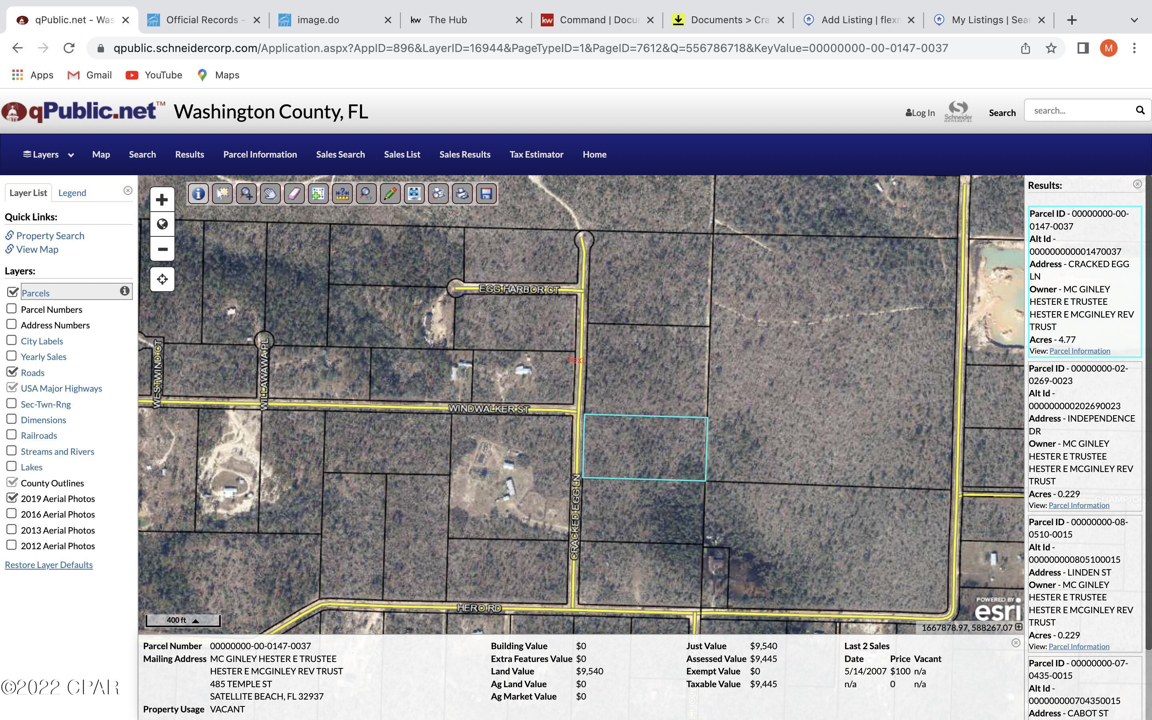
Task: Choose the eraser clear tool
Action: [294, 194]
